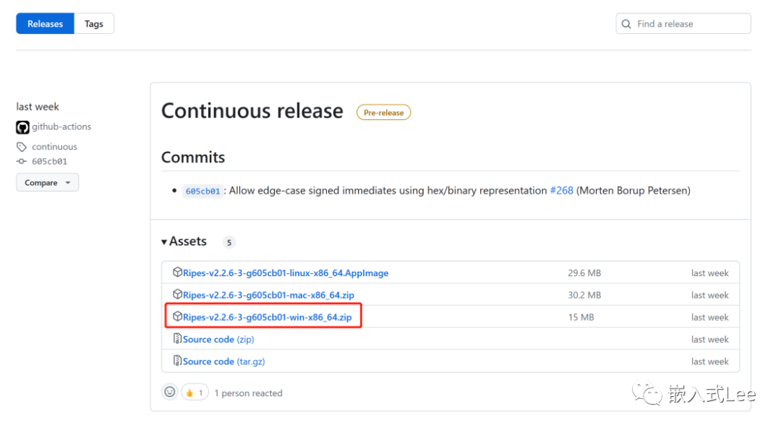Open the Compare dropdown
The width and height of the screenshot is (781, 428).
pos(48,183)
